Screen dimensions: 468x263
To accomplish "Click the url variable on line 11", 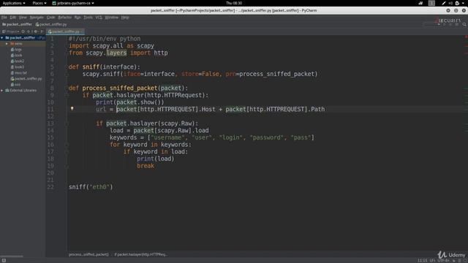I will 101,109.
